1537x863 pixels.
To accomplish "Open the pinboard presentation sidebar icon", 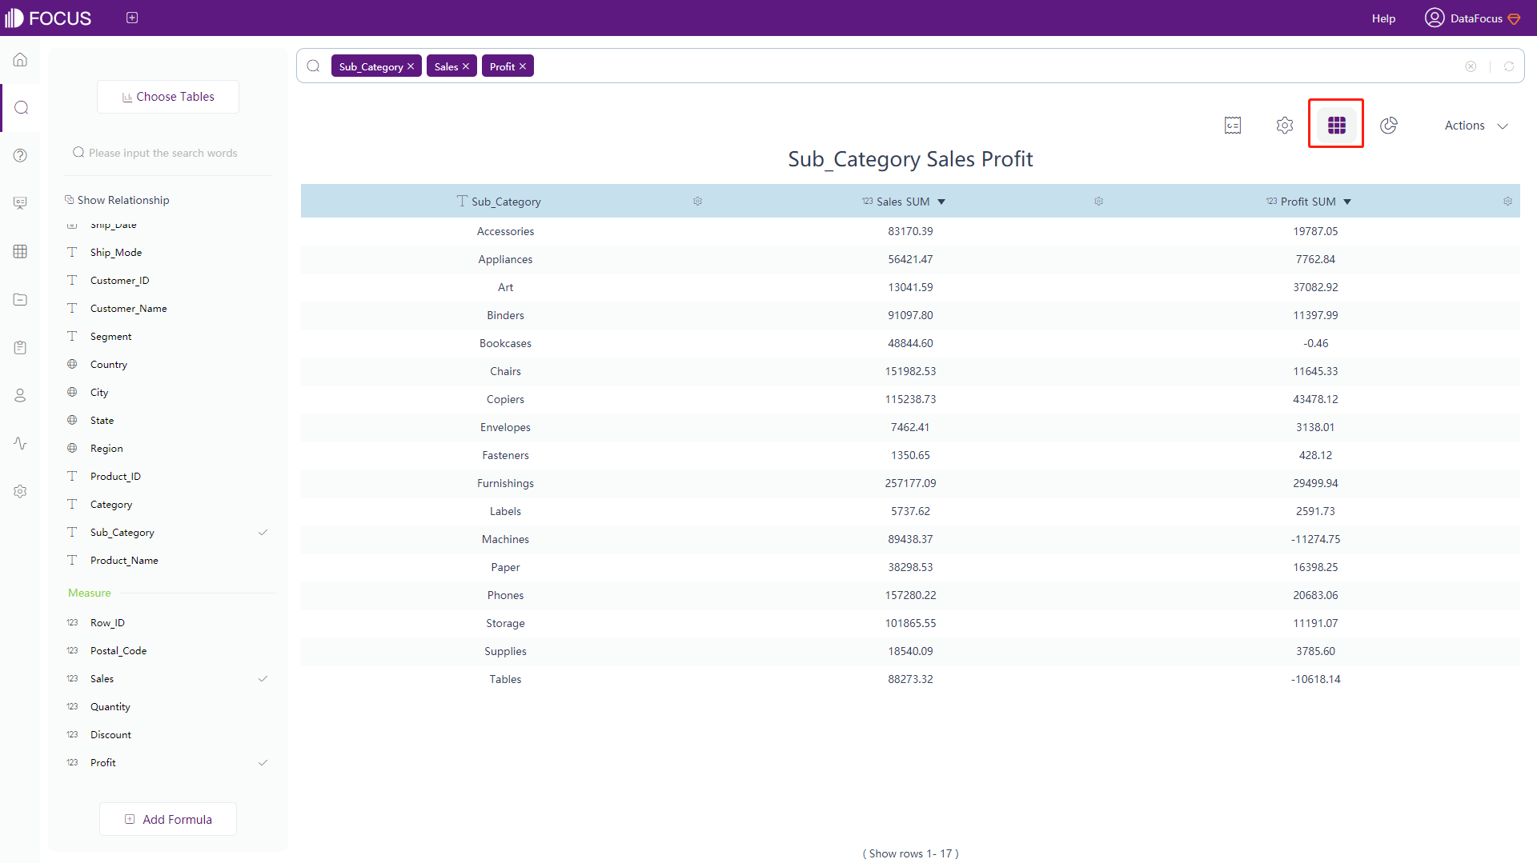I will [21, 203].
